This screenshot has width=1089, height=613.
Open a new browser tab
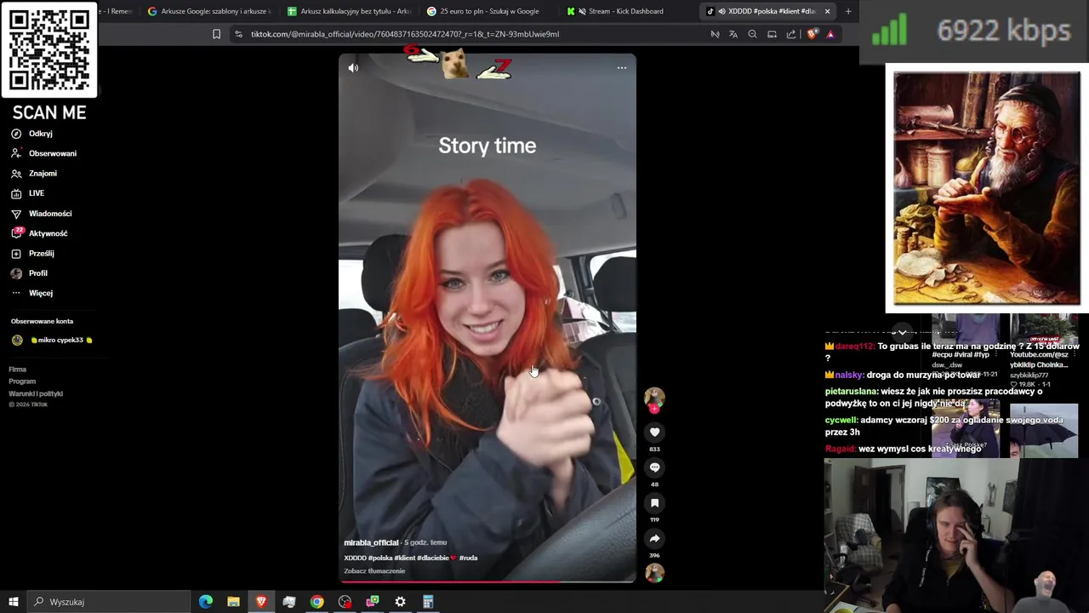pyautogui.click(x=847, y=11)
